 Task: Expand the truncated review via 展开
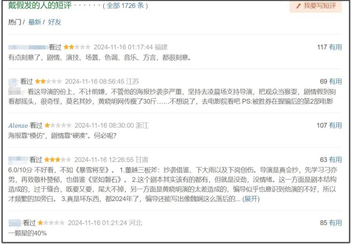pyautogui.click(x=251, y=199)
